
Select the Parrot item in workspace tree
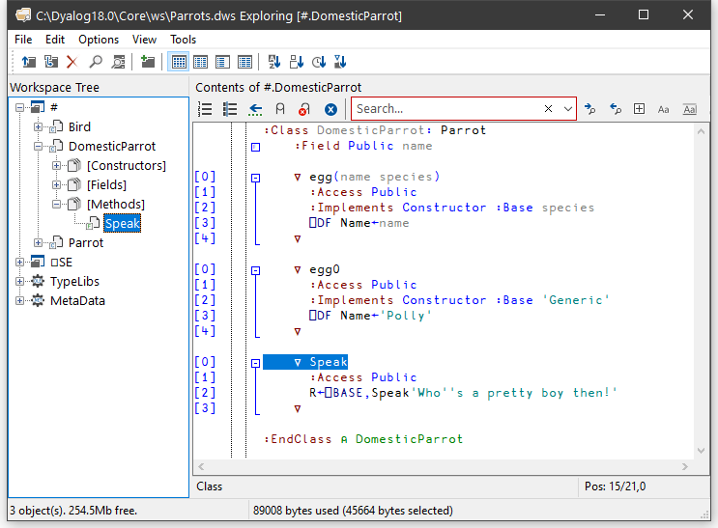(86, 242)
